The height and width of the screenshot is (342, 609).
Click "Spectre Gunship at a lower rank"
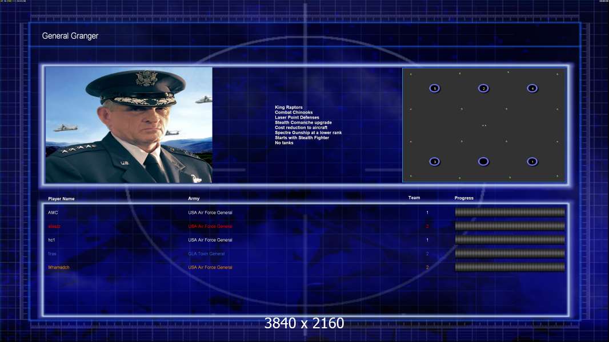tap(308, 132)
